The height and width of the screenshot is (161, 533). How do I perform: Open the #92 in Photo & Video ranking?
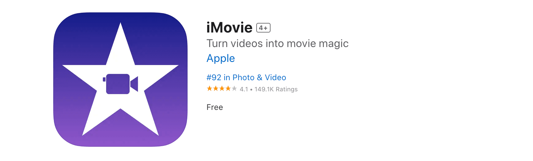[x=246, y=77]
